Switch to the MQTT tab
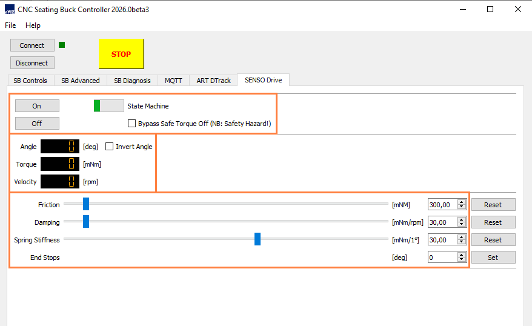 point(173,81)
